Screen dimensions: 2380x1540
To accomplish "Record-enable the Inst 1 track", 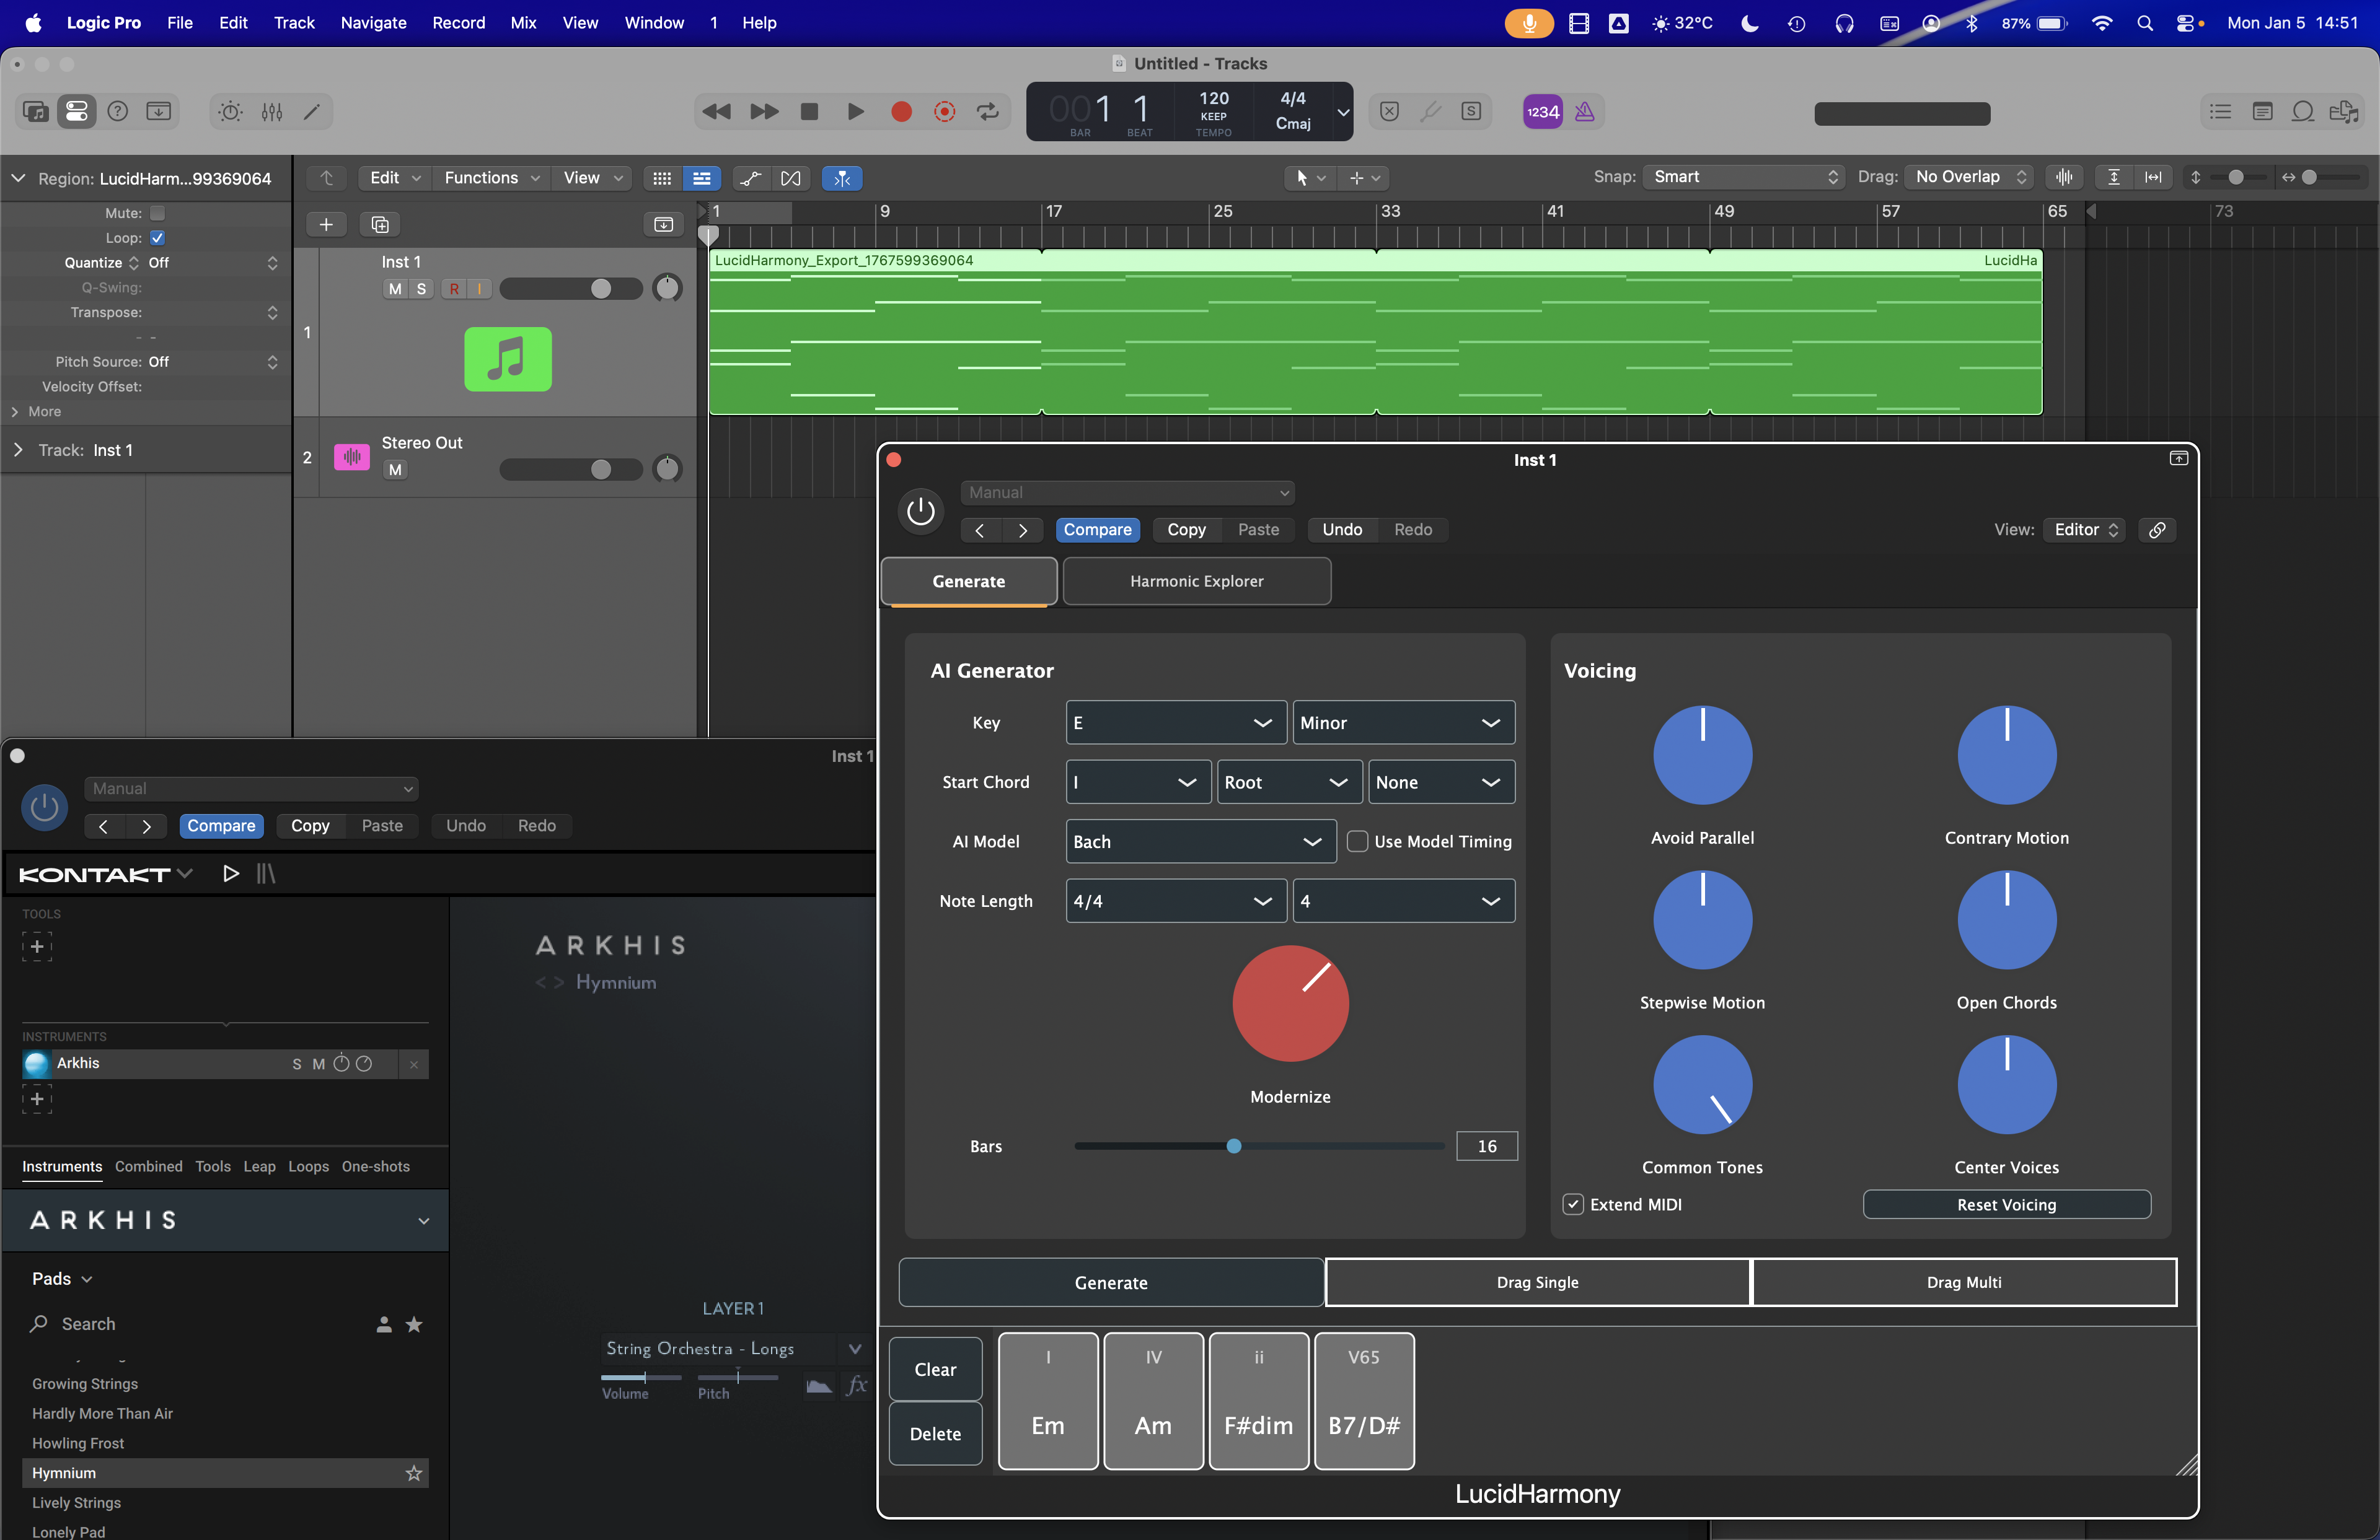I will click(454, 289).
